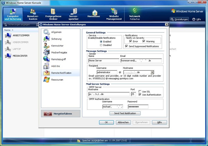Screen dimensions: 208x146
Task: Click the Medienfreigabe icon
Action: 46,53
